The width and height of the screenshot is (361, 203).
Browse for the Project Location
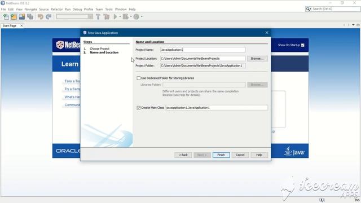point(257,59)
